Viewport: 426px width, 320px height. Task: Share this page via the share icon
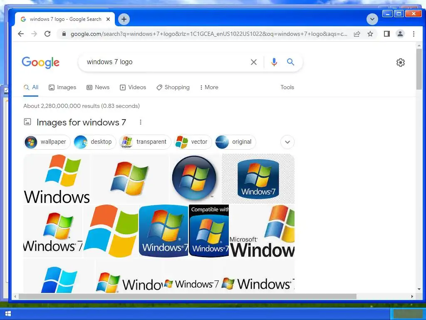(357, 34)
